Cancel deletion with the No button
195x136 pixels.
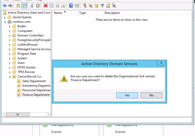click(x=151, y=95)
